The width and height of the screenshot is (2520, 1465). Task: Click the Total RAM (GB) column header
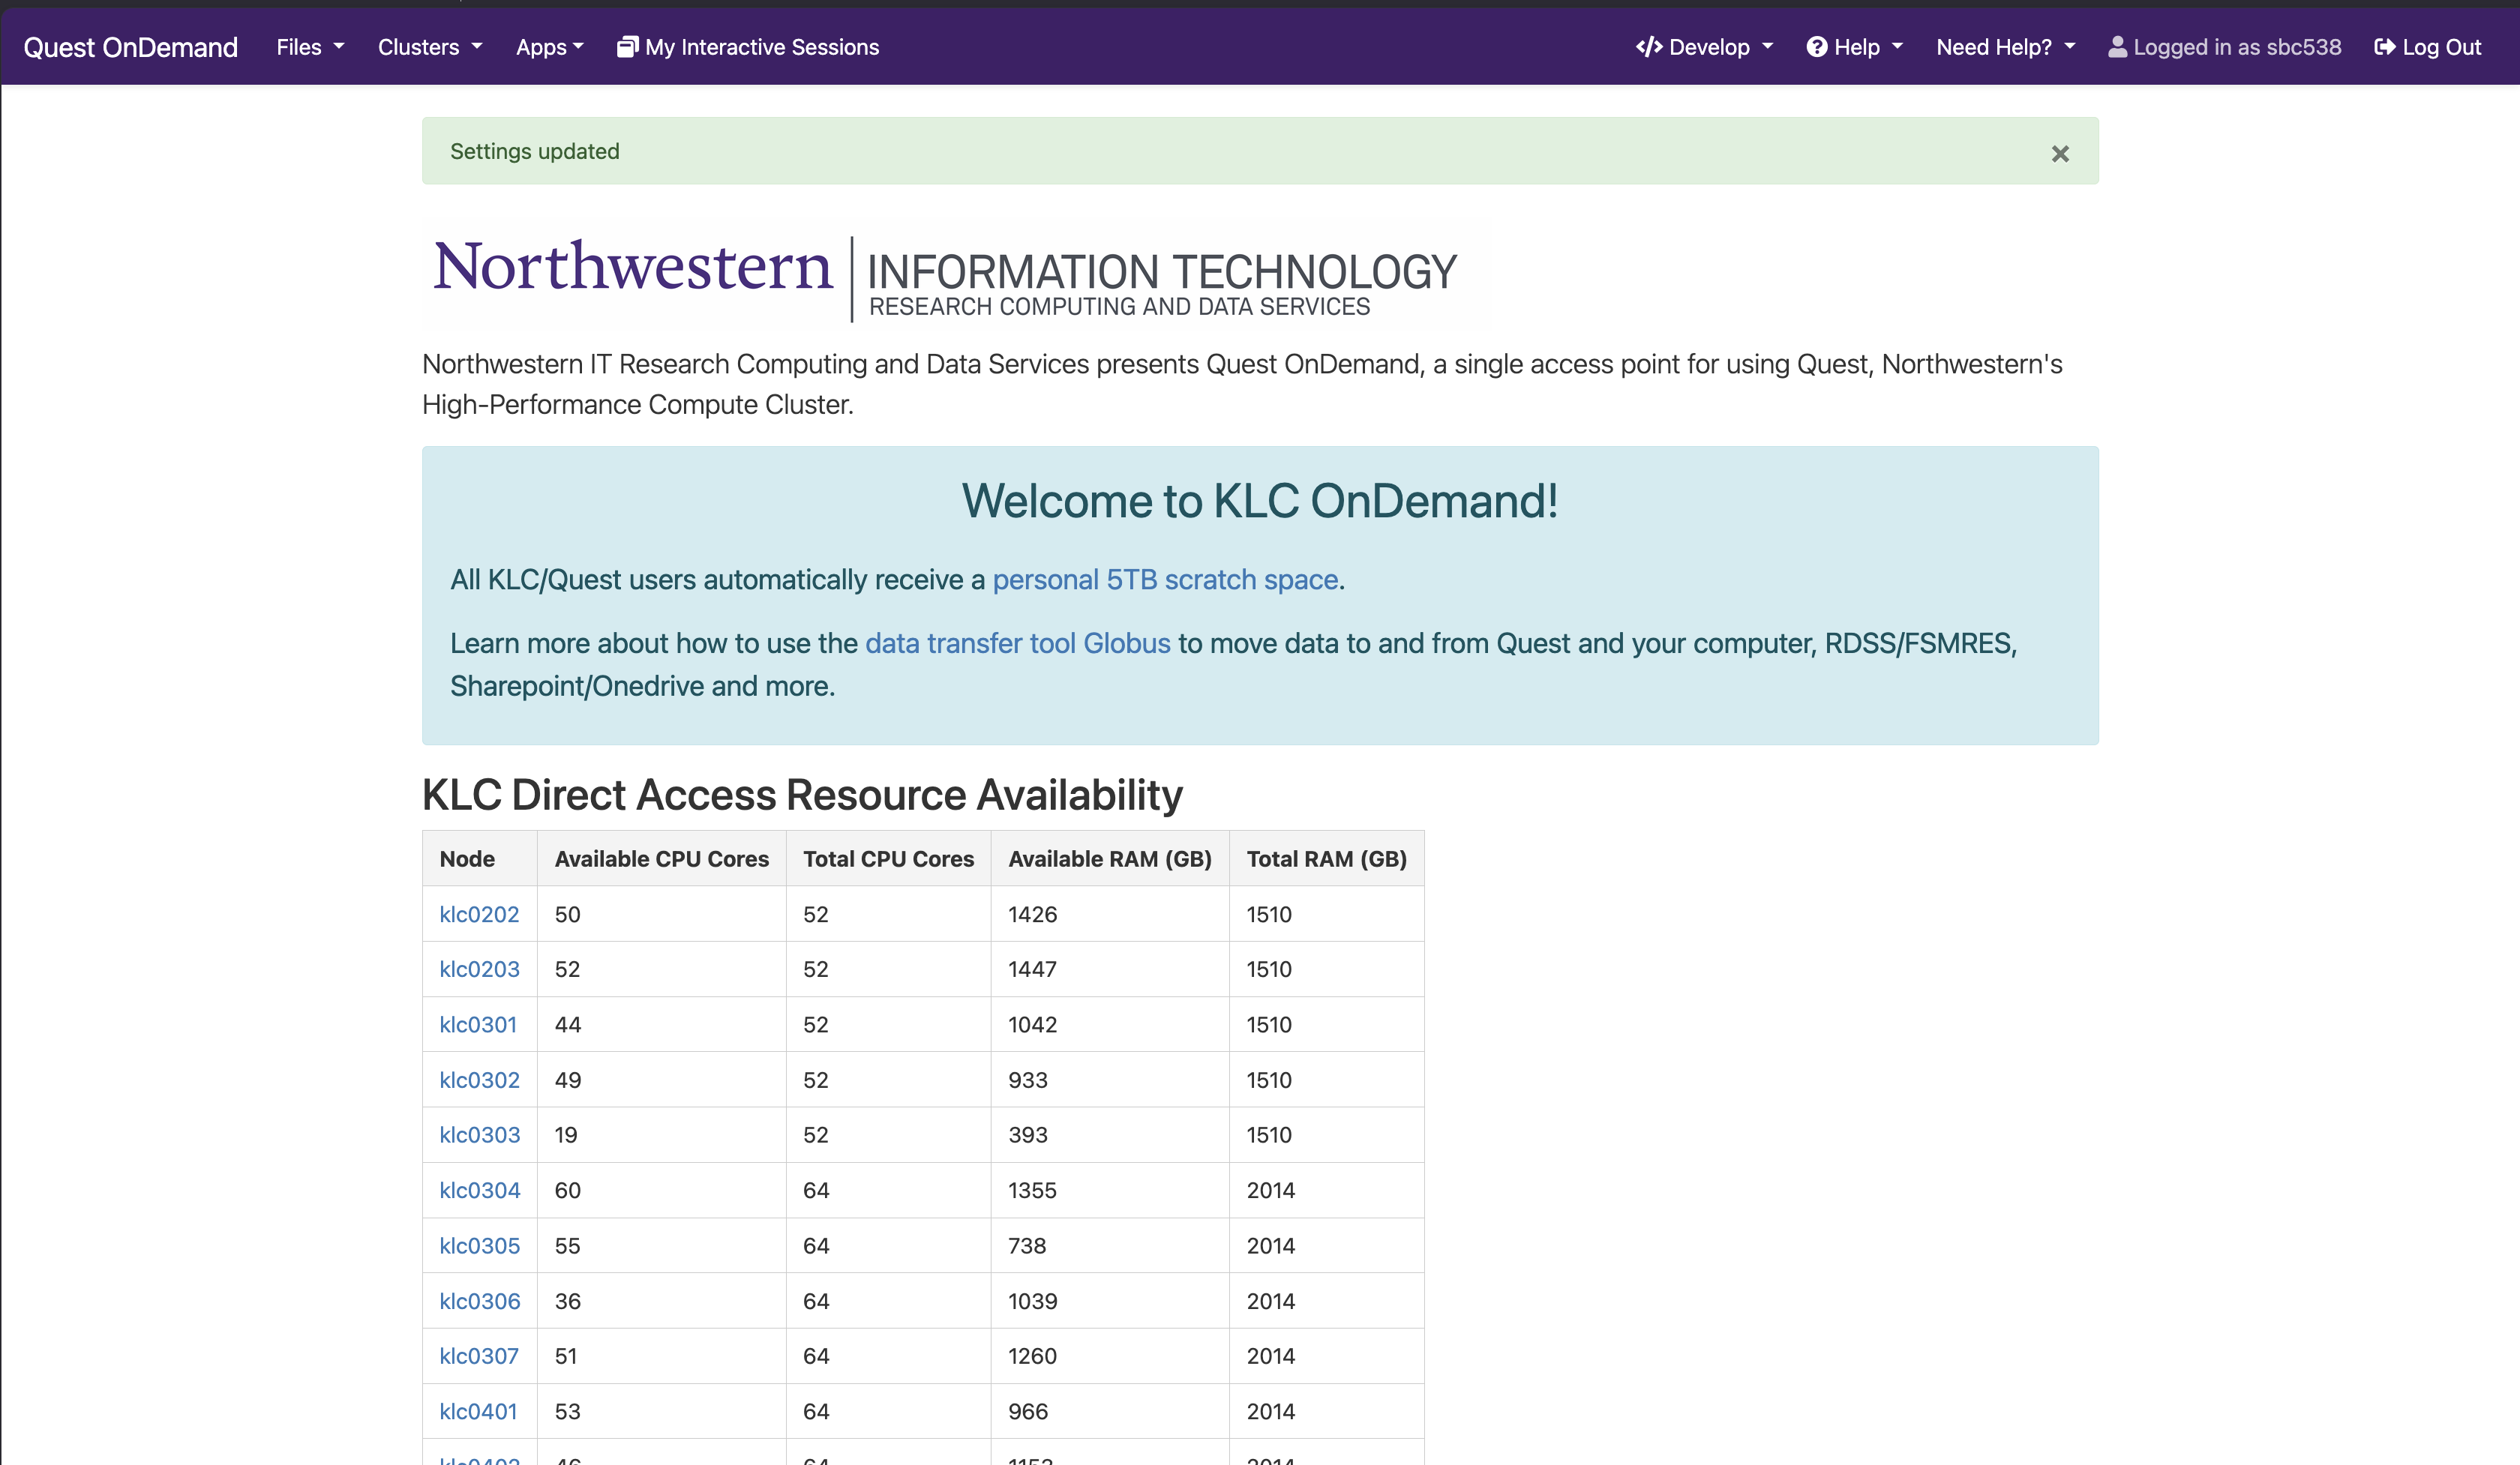coord(1326,858)
